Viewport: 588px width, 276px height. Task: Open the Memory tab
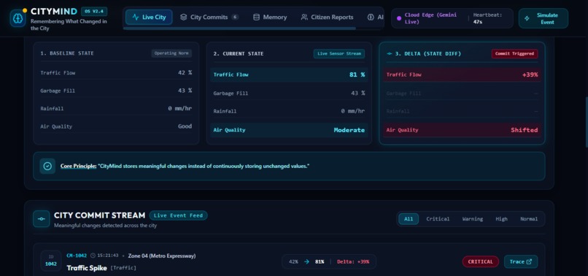pyautogui.click(x=270, y=18)
